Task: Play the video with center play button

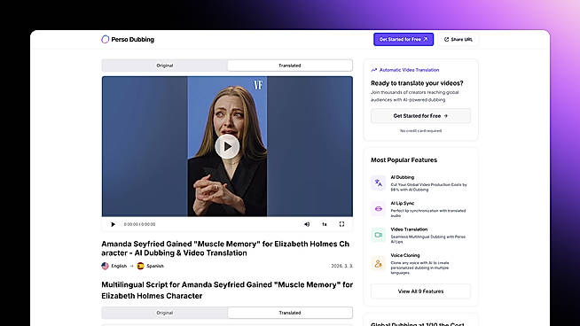Action: (x=227, y=146)
